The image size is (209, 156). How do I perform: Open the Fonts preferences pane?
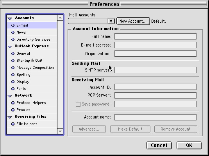(32, 89)
